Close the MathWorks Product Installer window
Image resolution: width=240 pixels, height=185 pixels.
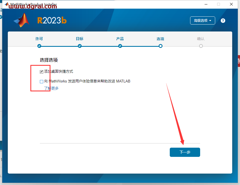tap(231, 4)
